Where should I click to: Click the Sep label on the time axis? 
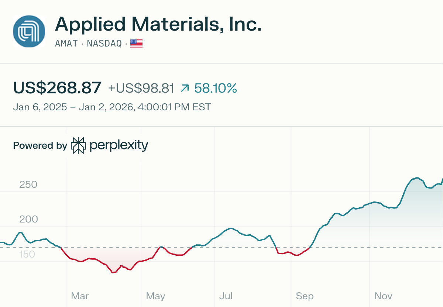click(305, 296)
